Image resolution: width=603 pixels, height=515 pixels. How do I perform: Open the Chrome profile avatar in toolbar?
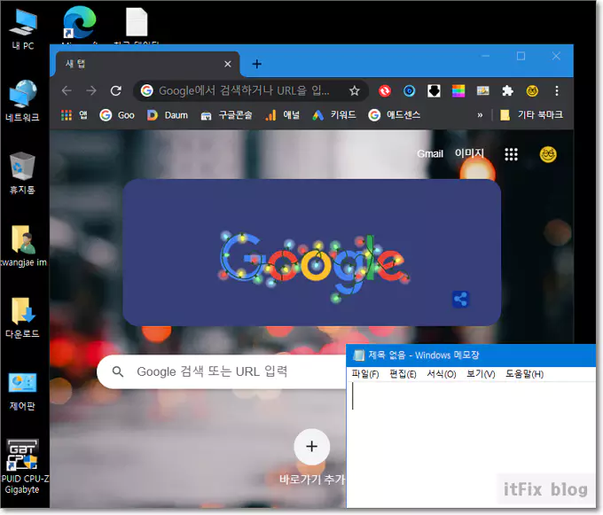coord(532,90)
